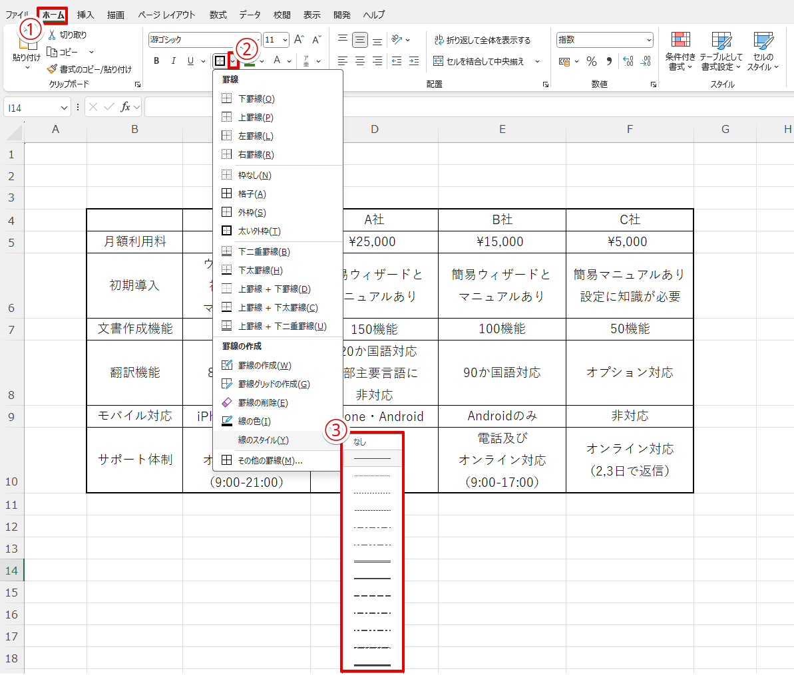Choose the なし line style option

(x=373, y=442)
